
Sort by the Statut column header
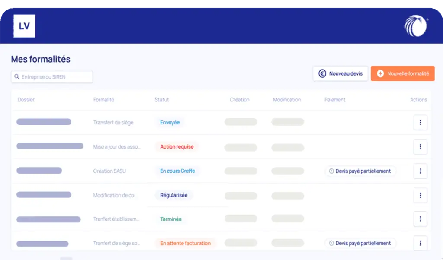[162, 100]
